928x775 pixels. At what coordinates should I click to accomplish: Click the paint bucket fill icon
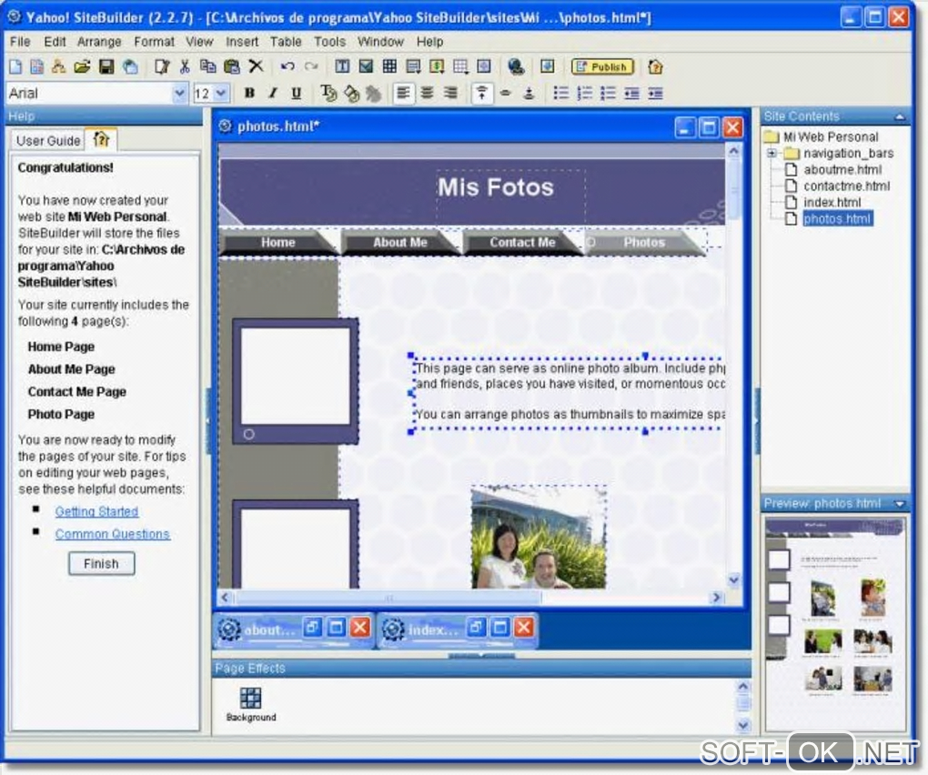[x=351, y=94]
